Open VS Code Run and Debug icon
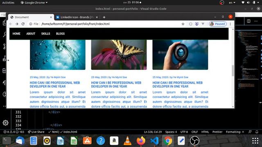Viewport: 262px width, 147px height. point(5,58)
